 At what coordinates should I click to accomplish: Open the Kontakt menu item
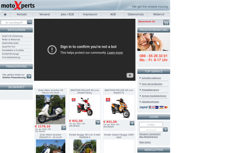pos(22,14)
